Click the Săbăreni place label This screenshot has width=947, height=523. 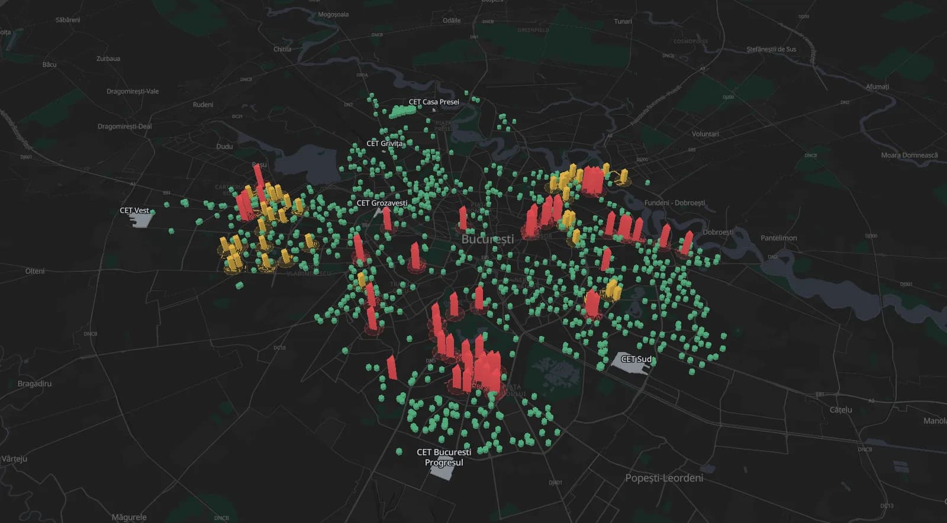click(x=67, y=20)
